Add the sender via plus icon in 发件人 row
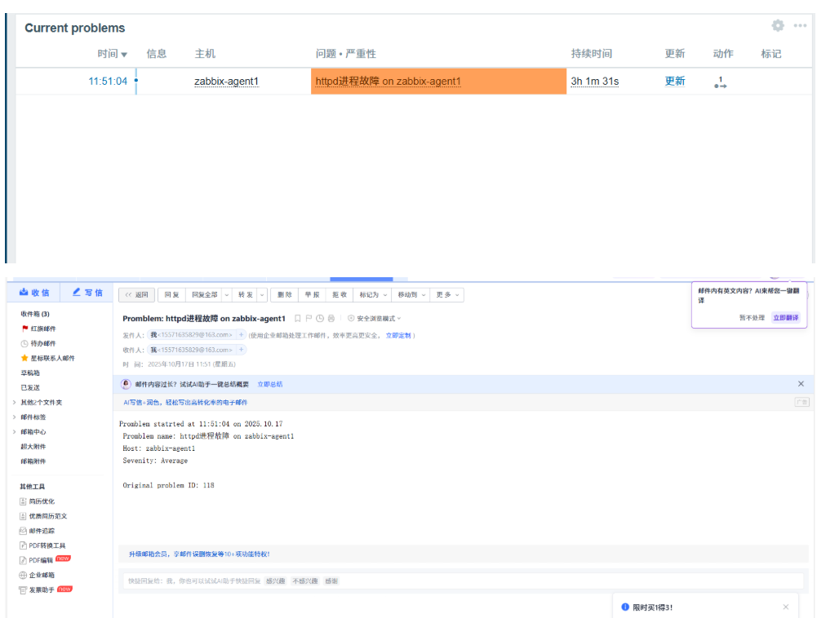Viewport: 817px width, 618px height. 241,335
